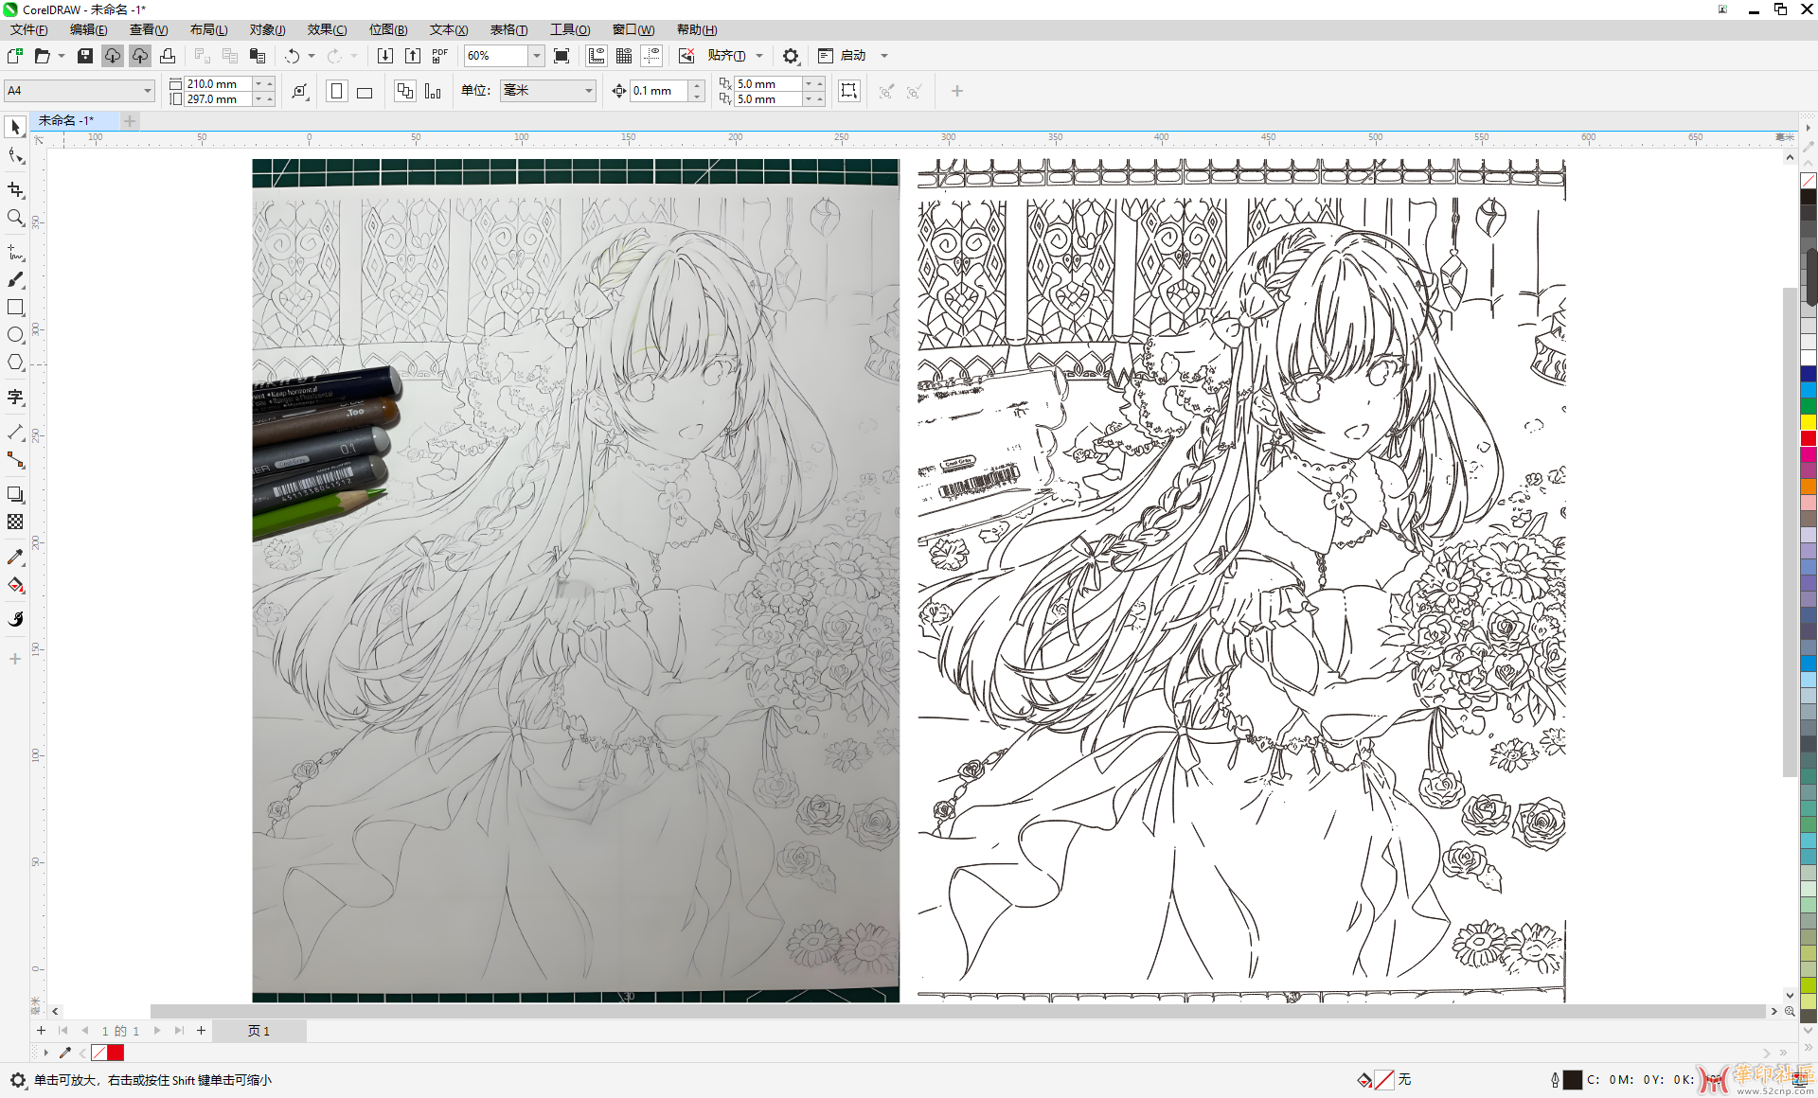Expand the Undo history dropdown arrow

312,56
